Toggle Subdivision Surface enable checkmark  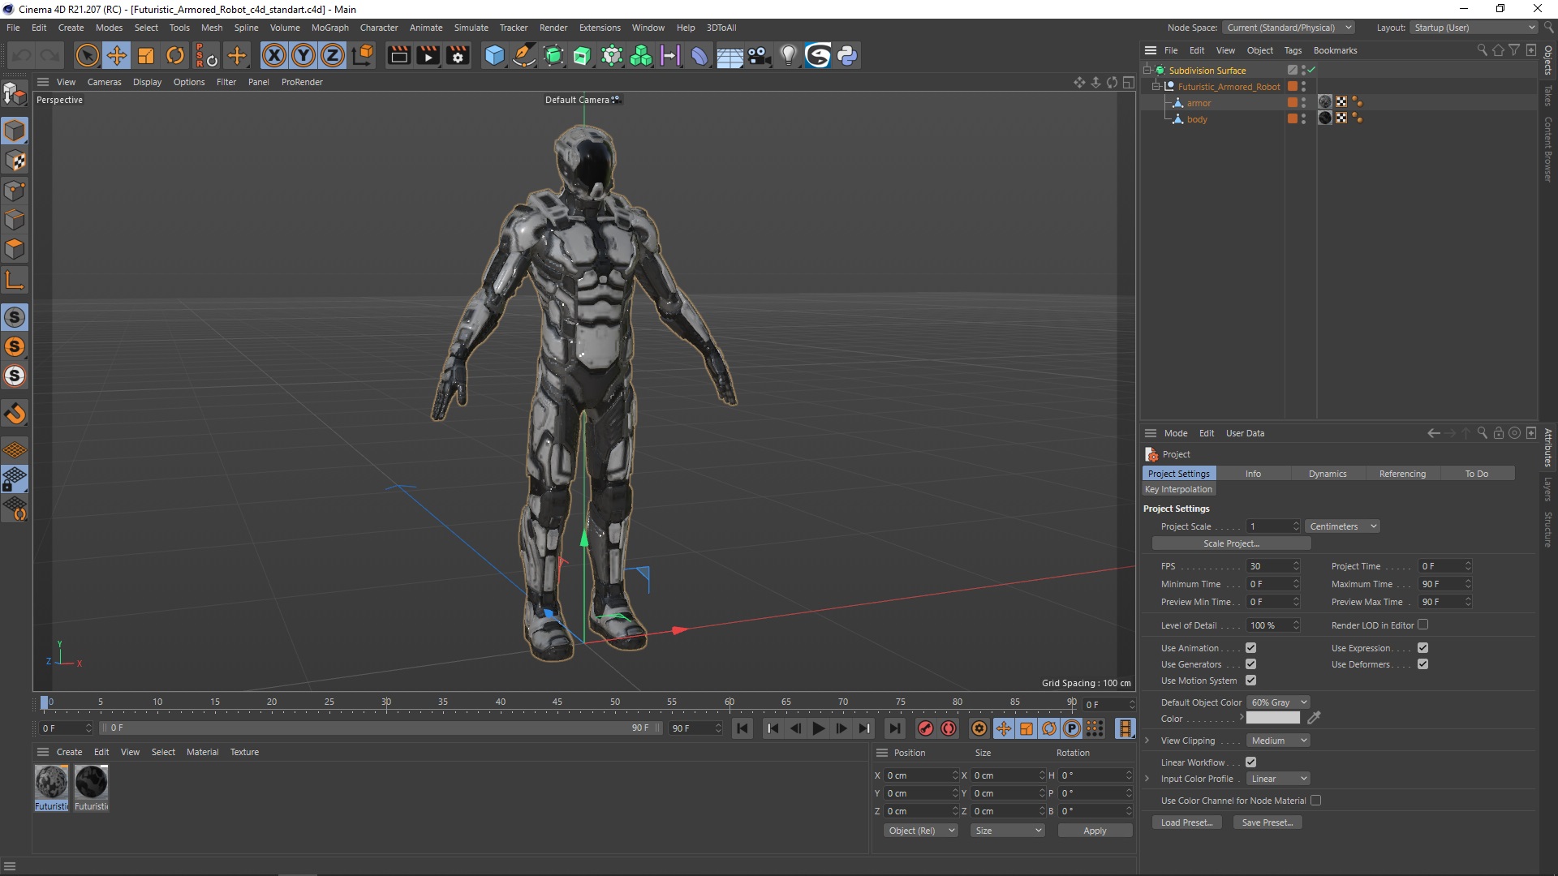click(1311, 71)
